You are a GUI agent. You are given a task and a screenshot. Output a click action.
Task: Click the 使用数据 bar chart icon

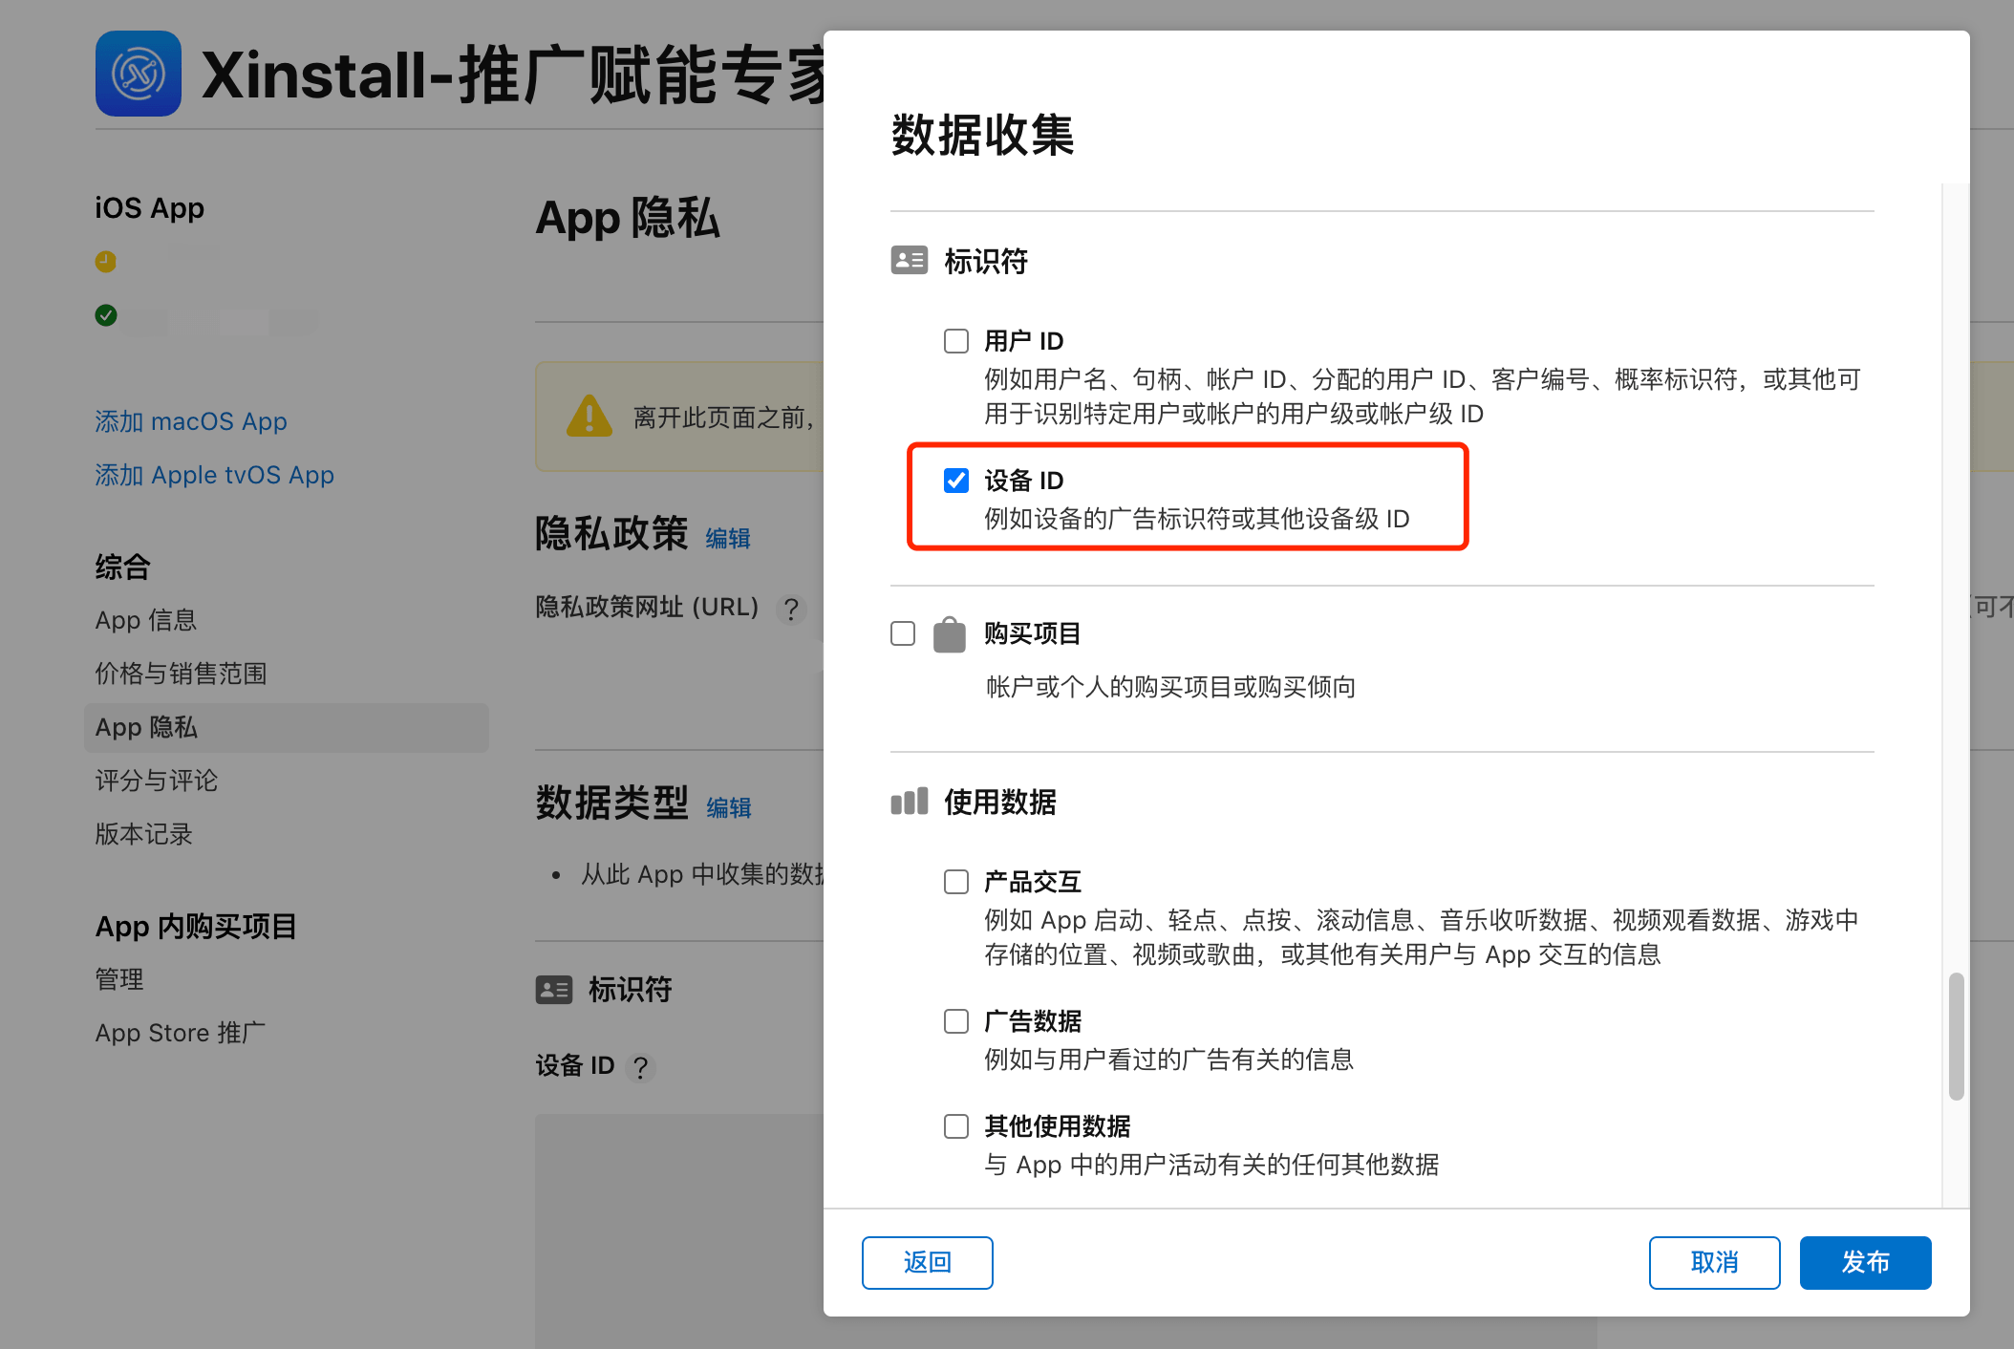pyautogui.click(x=908, y=802)
